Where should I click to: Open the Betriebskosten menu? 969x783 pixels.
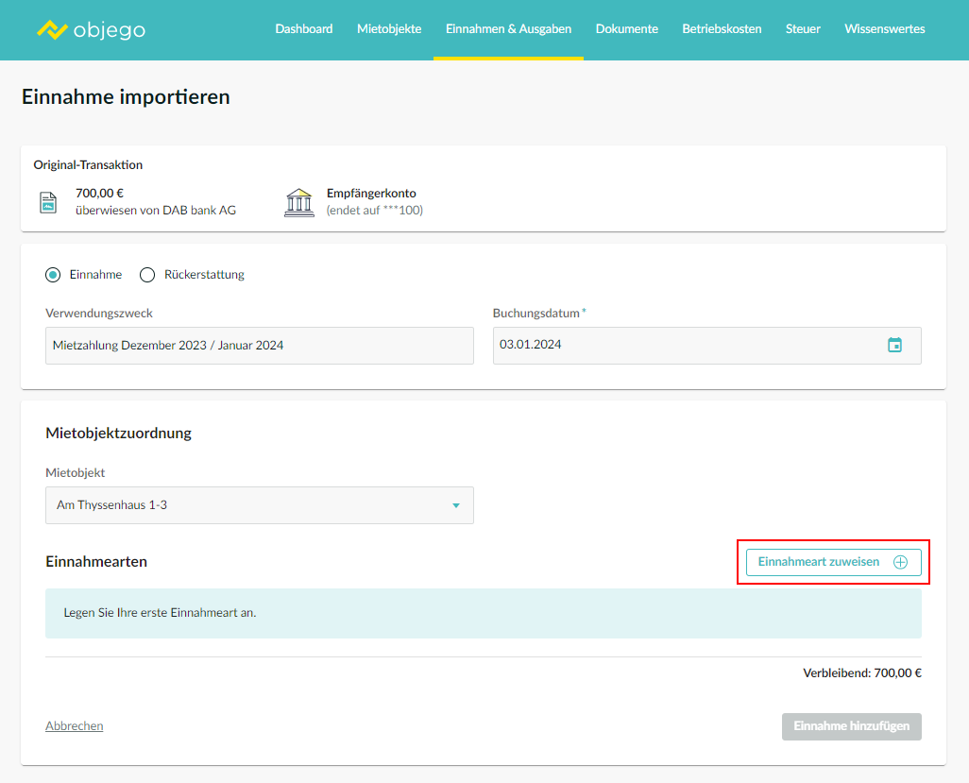[722, 29]
